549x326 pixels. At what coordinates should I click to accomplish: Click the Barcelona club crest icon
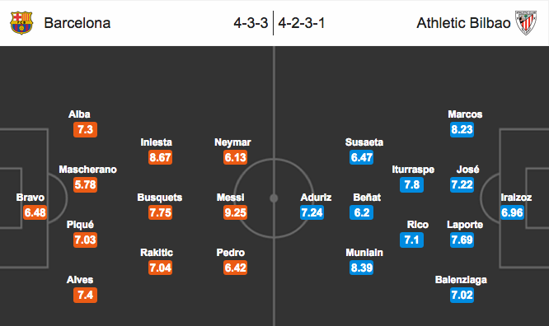click(21, 23)
